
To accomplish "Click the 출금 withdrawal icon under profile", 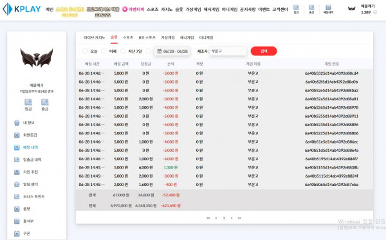I will 45,102.
